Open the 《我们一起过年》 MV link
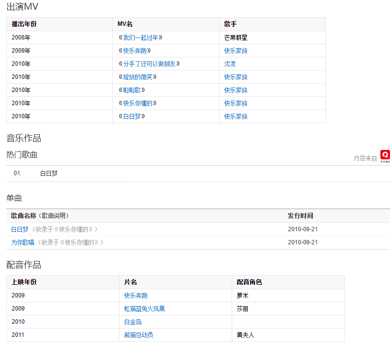Image resolution: width=392 pixels, height=349 pixels. (x=140, y=37)
